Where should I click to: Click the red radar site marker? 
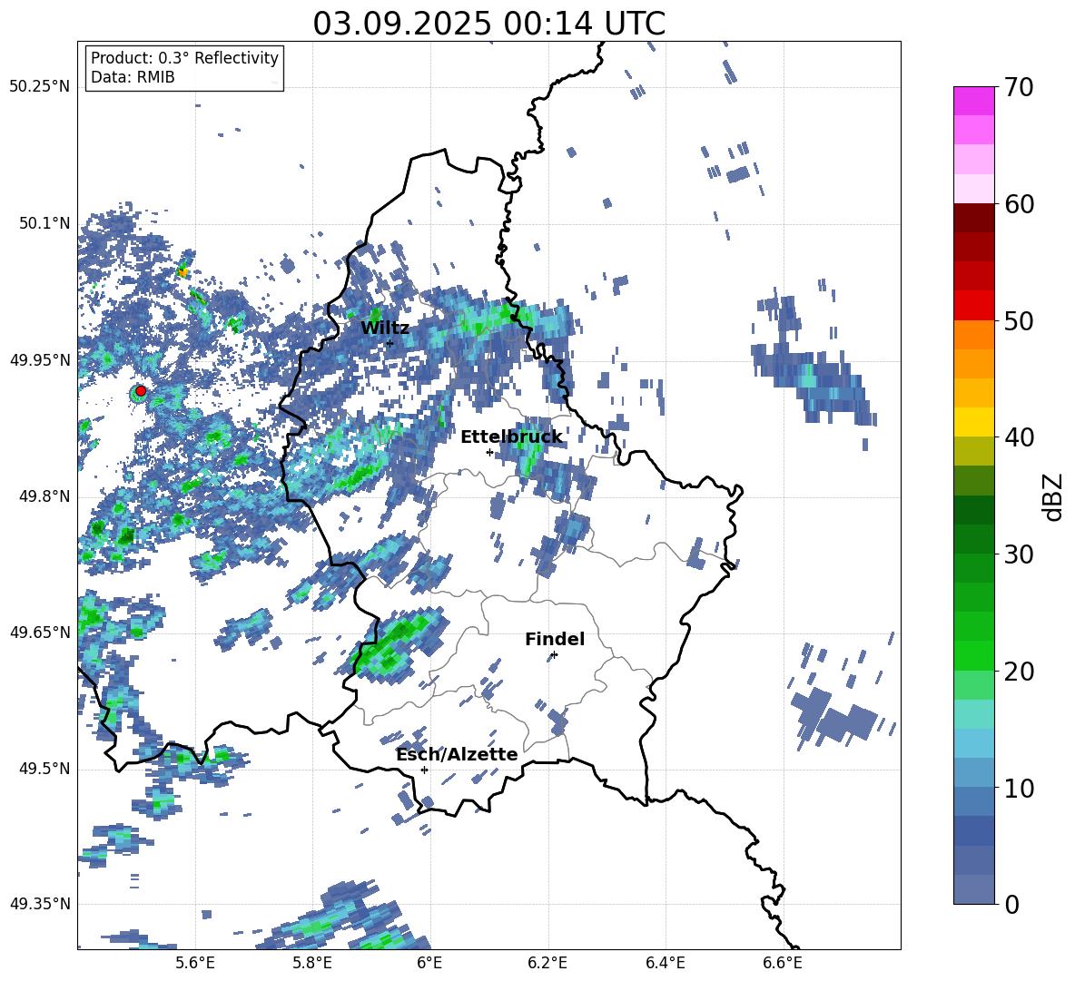point(141,391)
